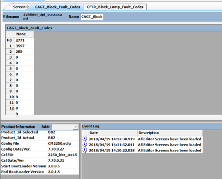Select row 0 arrow indicator in table
Image resolution: width=222 pixels, height=179 pixels.
coord(8,40)
